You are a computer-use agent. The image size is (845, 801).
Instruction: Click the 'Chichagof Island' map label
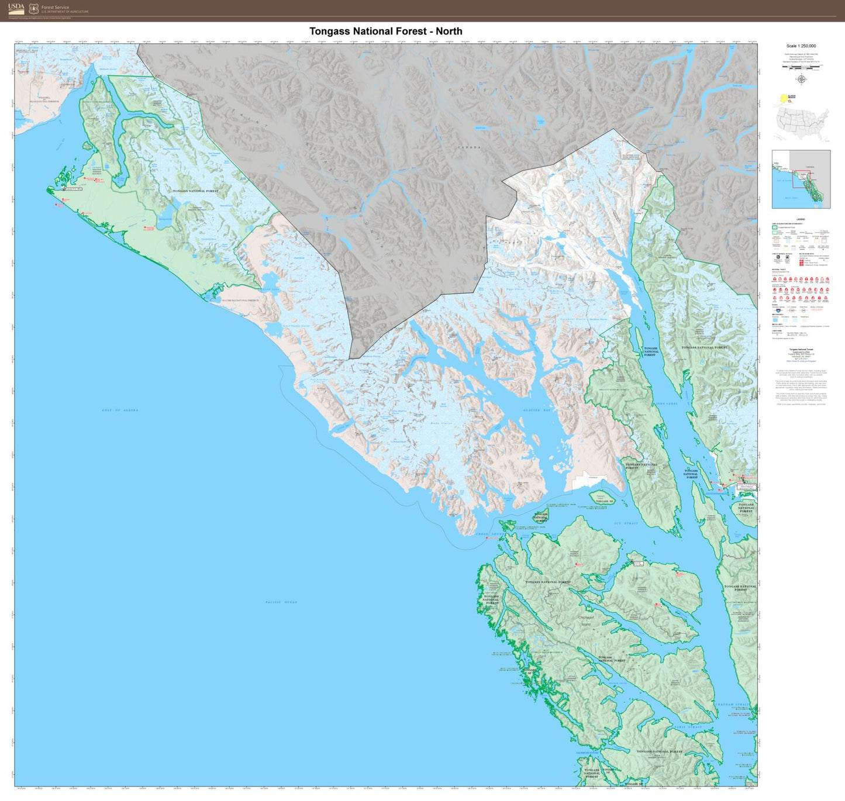(586, 620)
